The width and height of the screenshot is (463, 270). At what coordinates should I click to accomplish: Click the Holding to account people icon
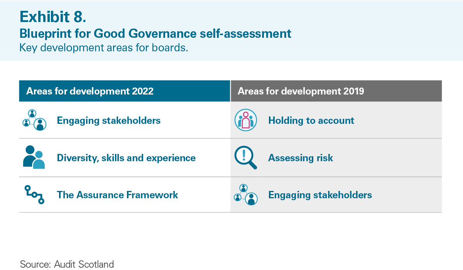tap(246, 120)
